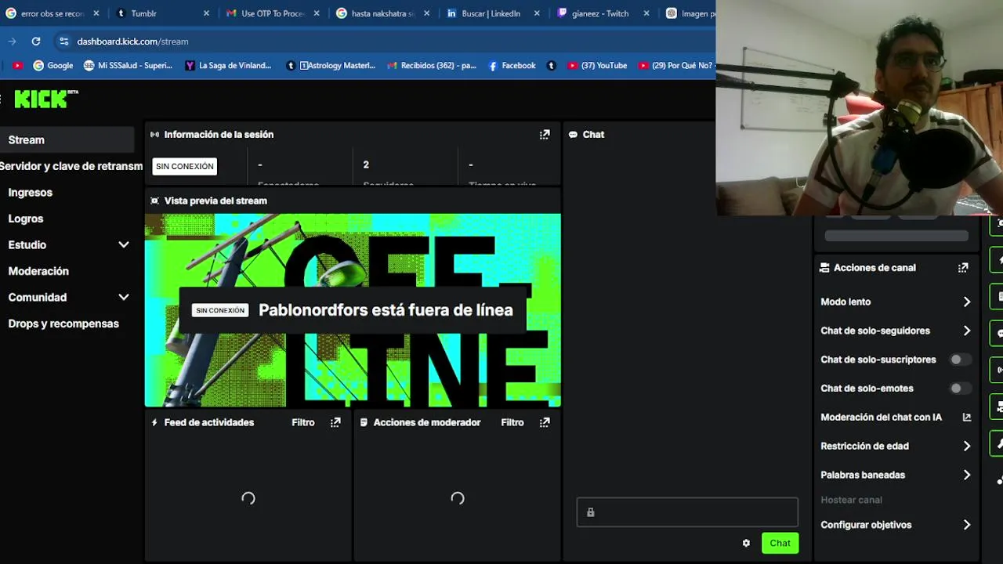This screenshot has width=1003, height=564.
Task: Pop out the Acciones de moderador panel
Action: (x=545, y=422)
